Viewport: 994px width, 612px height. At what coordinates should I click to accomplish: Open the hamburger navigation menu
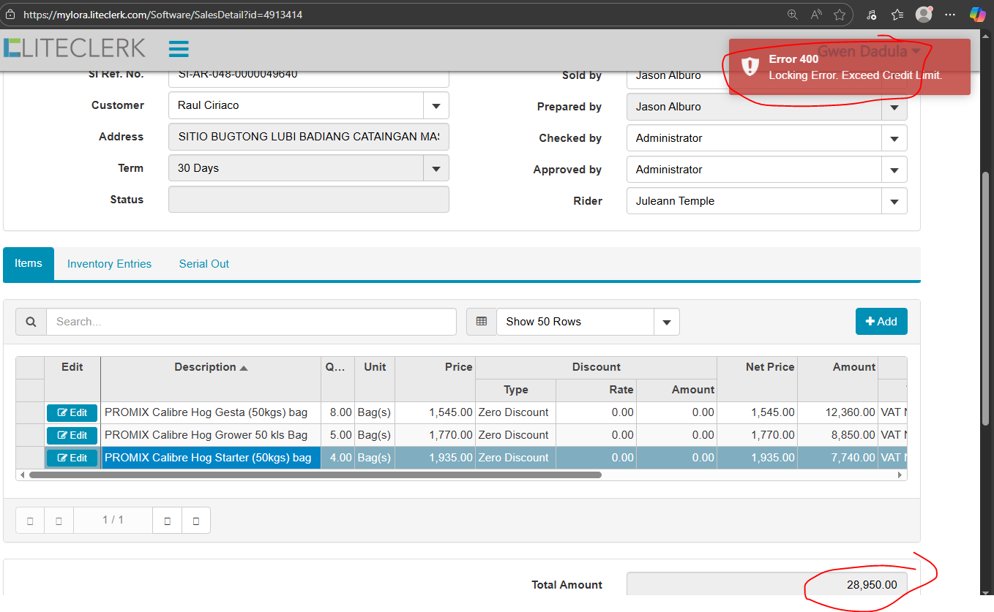tap(179, 49)
